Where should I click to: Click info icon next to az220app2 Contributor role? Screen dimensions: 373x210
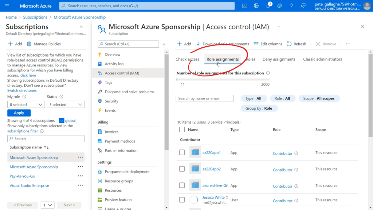[296, 170]
